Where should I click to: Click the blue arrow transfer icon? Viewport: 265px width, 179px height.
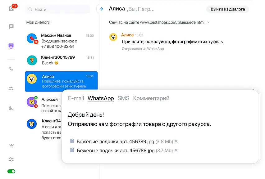[x=101, y=9]
